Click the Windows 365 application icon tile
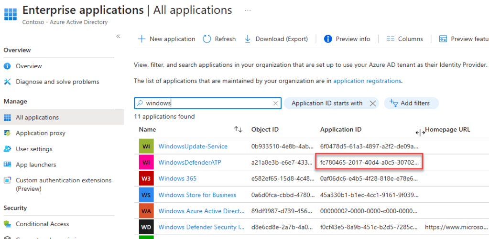This screenshot has height=239, width=489. click(146, 178)
